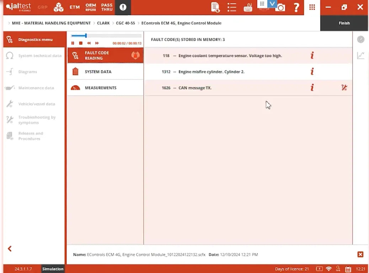Open info for fault code 1626
The width and height of the screenshot is (369, 273).
[x=312, y=88]
